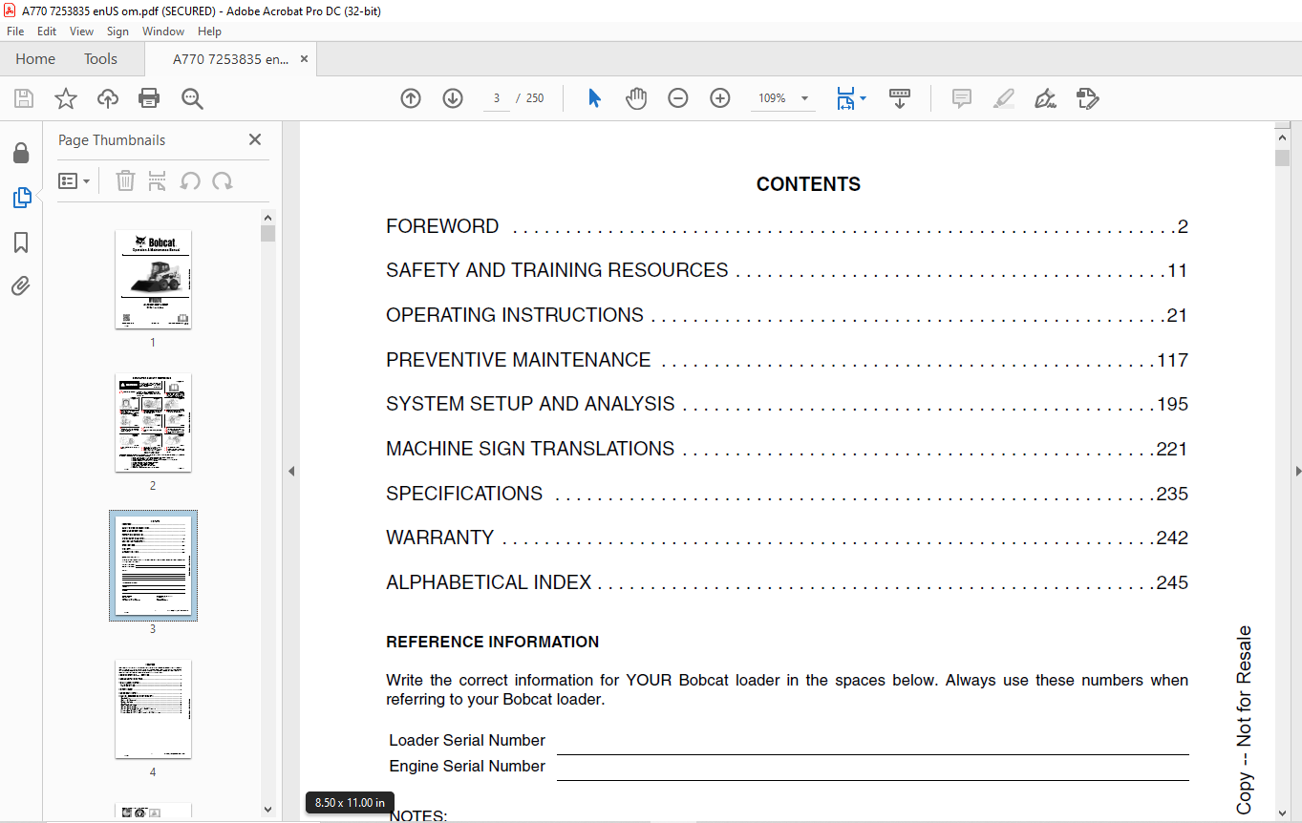Open the zoom percentage dropdown
The width and height of the screenshot is (1302, 823).
pos(804,98)
